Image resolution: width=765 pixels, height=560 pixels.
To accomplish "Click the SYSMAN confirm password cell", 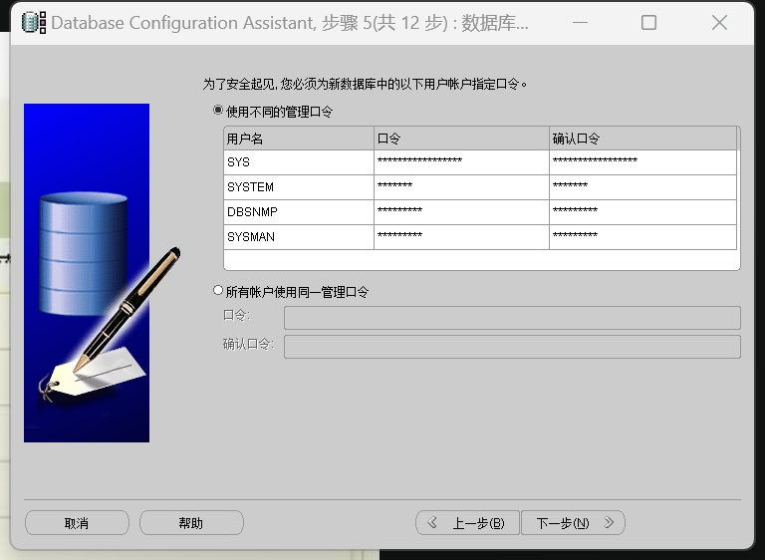I will 643,237.
